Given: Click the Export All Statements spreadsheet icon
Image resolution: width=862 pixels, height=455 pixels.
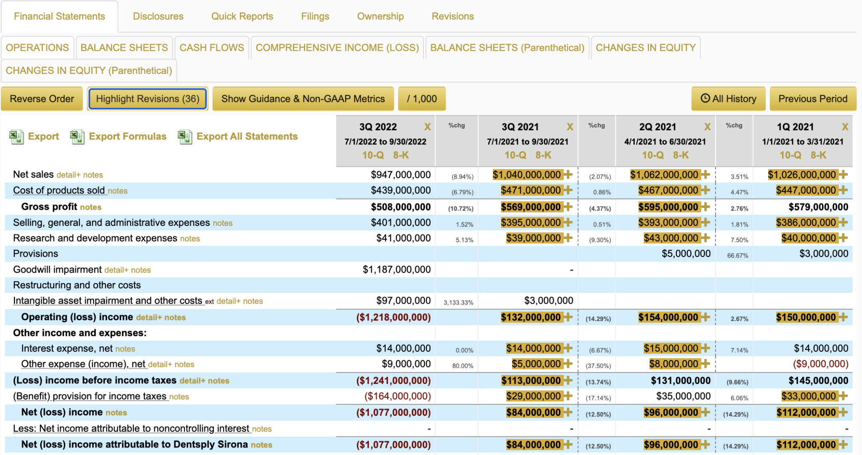Looking at the screenshot, I should coord(185,137).
